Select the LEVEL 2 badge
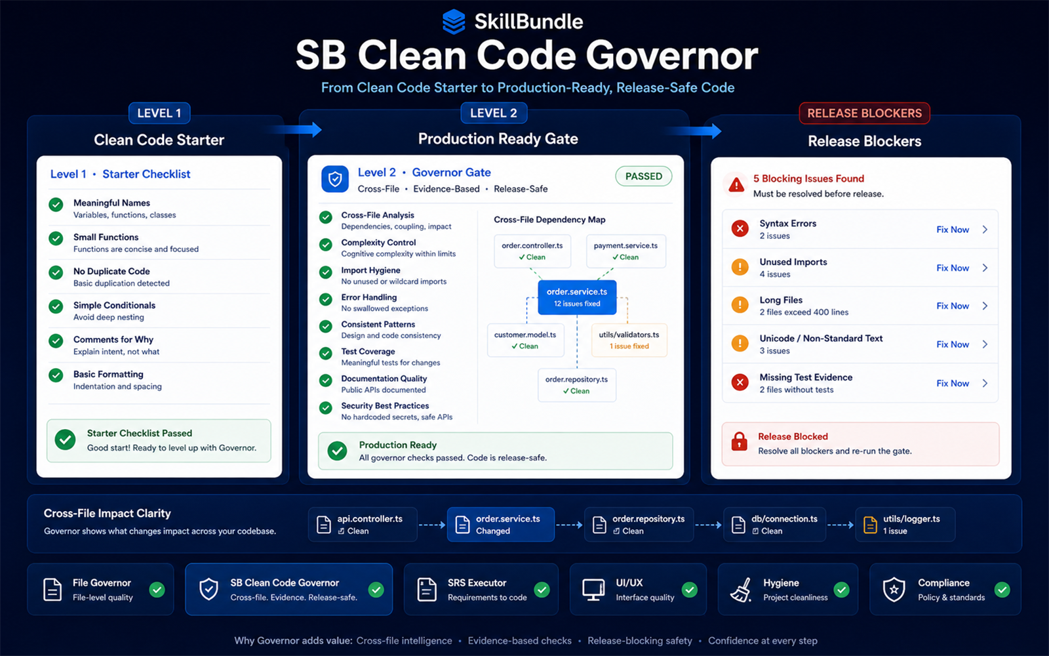 pos(494,113)
